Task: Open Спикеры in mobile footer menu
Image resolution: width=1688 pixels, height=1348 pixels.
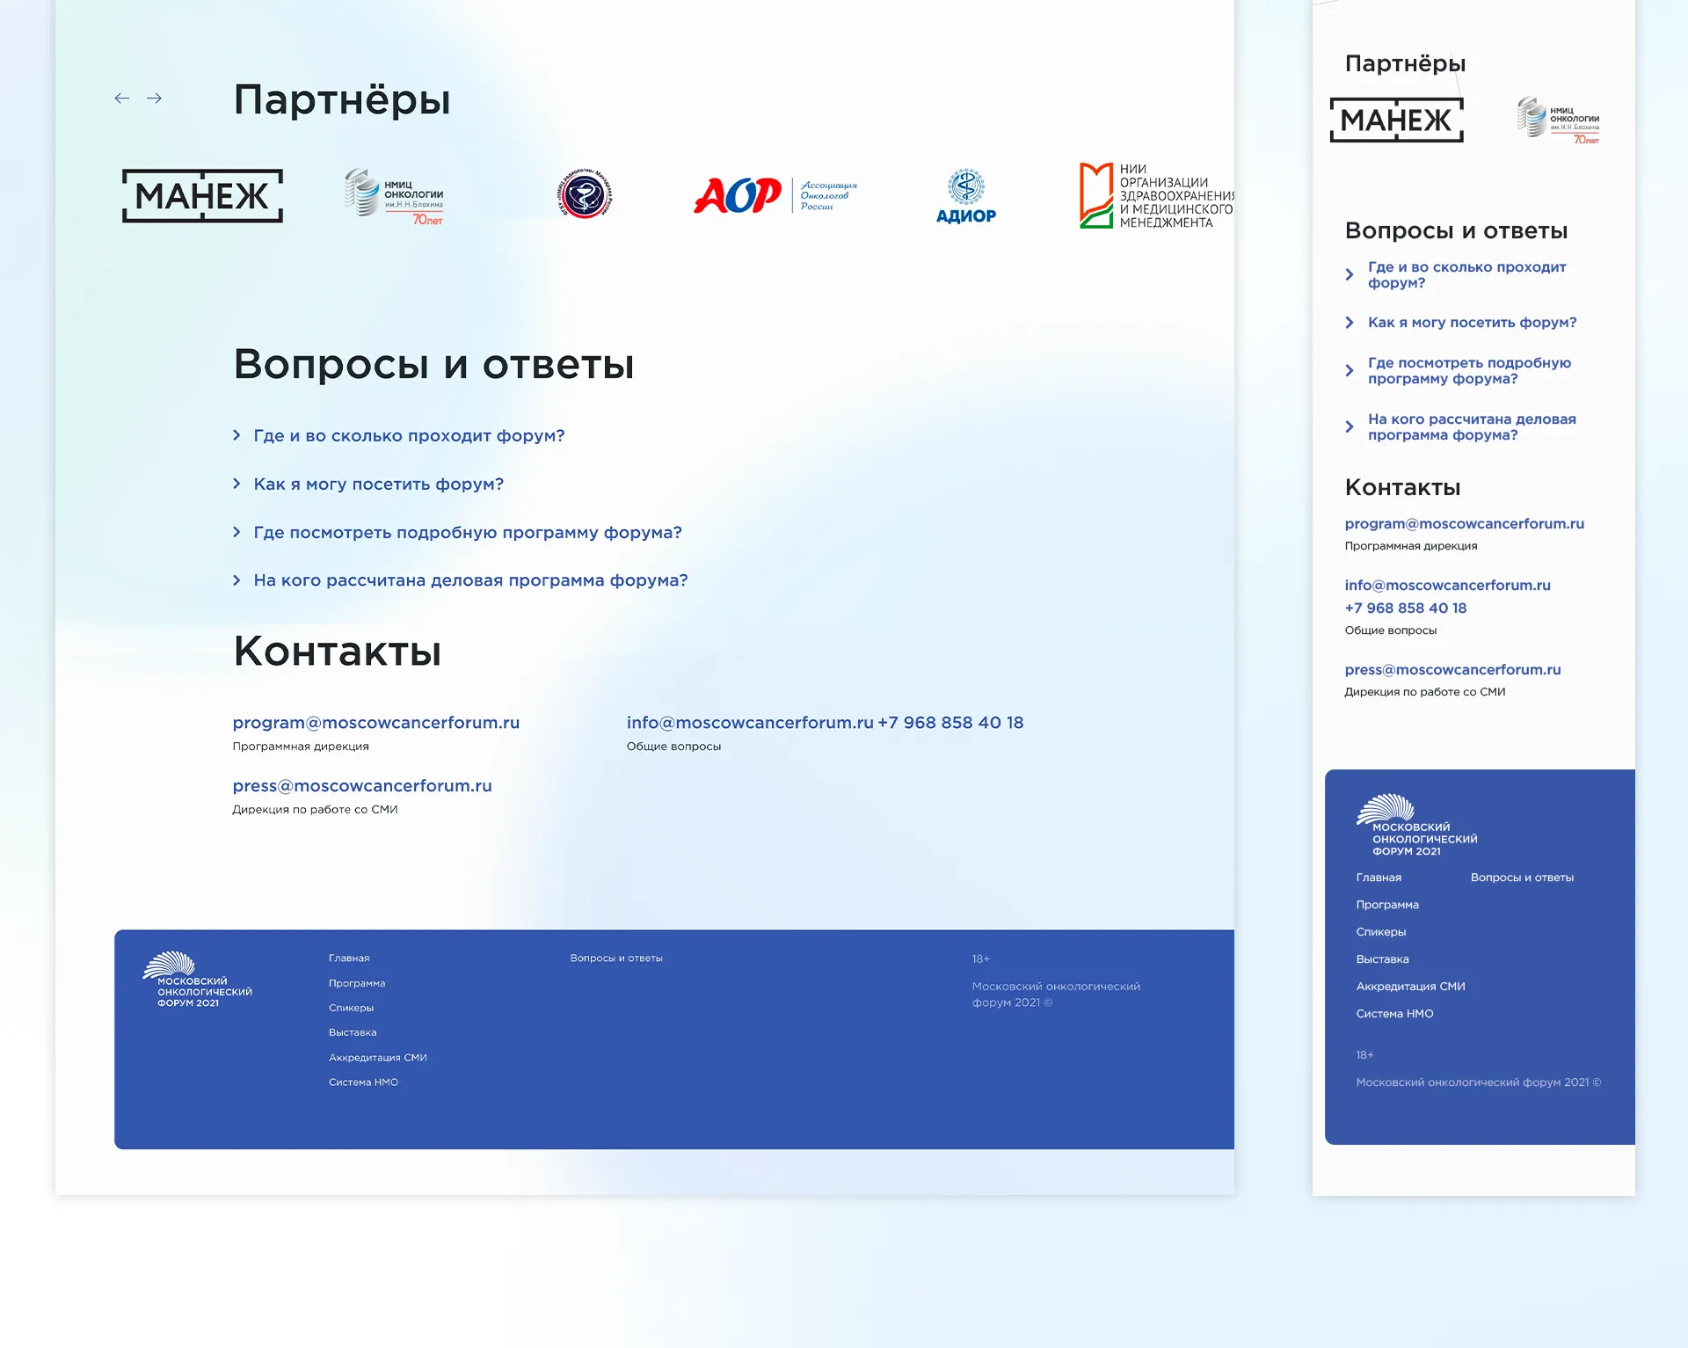Action: (x=1381, y=932)
